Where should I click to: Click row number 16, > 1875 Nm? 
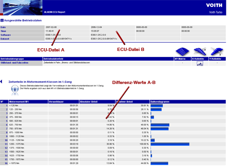(x=6, y=163)
